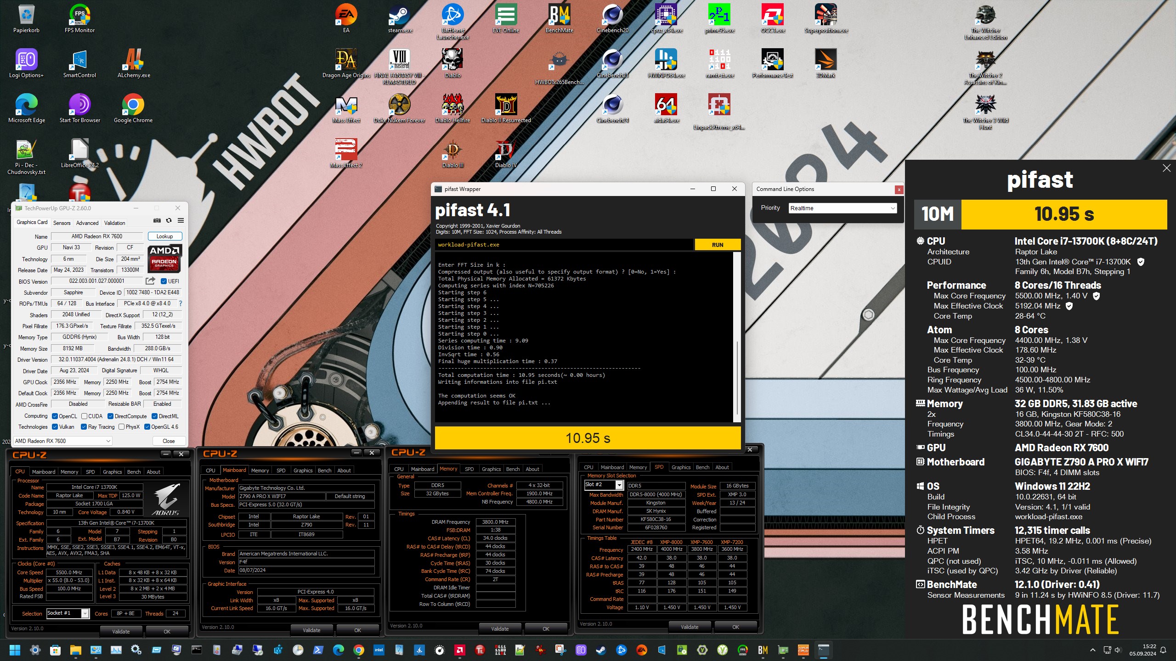Toggle PhysX checkbox in GPU-Z
1176x661 pixels.
point(121,427)
